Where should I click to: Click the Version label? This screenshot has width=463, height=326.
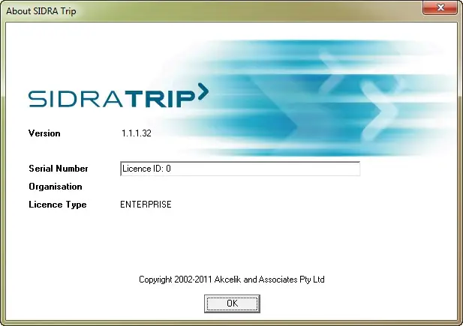[x=44, y=133]
